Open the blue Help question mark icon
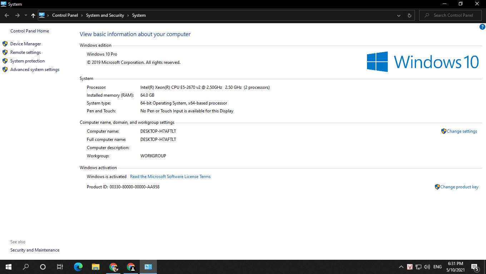 click(x=482, y=27)
